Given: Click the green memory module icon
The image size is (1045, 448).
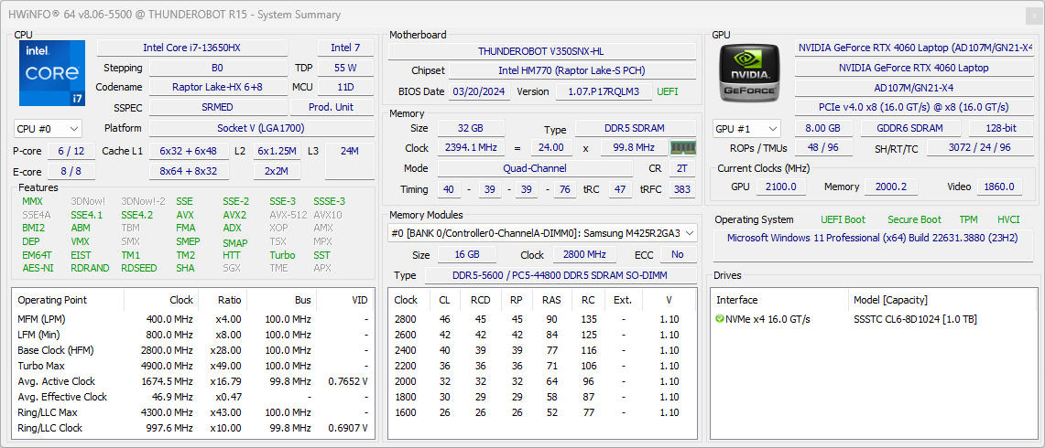Looking at the screenshot, I should pyautogui.click(x=682, y=148).
